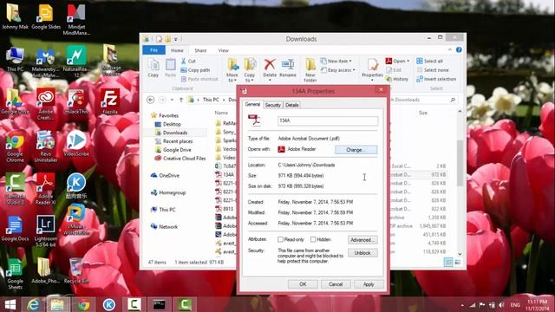Image resolution: width=555 pixels, height=312 pixels.
Task: Open Revo Uninstaller desktop icon
Action: (46, 146)
